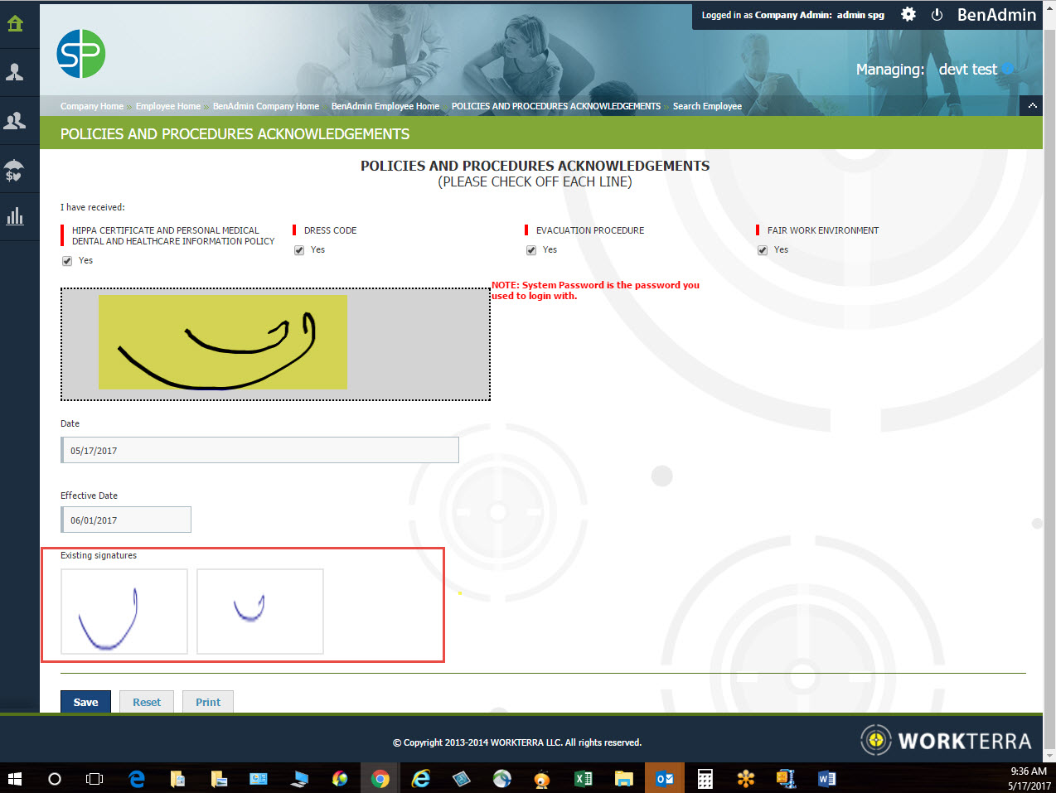This screenshot has height=793, width=1056.
Task: Toggle Evacuation Procedure Yes checkbox
Action: (531, 250)
